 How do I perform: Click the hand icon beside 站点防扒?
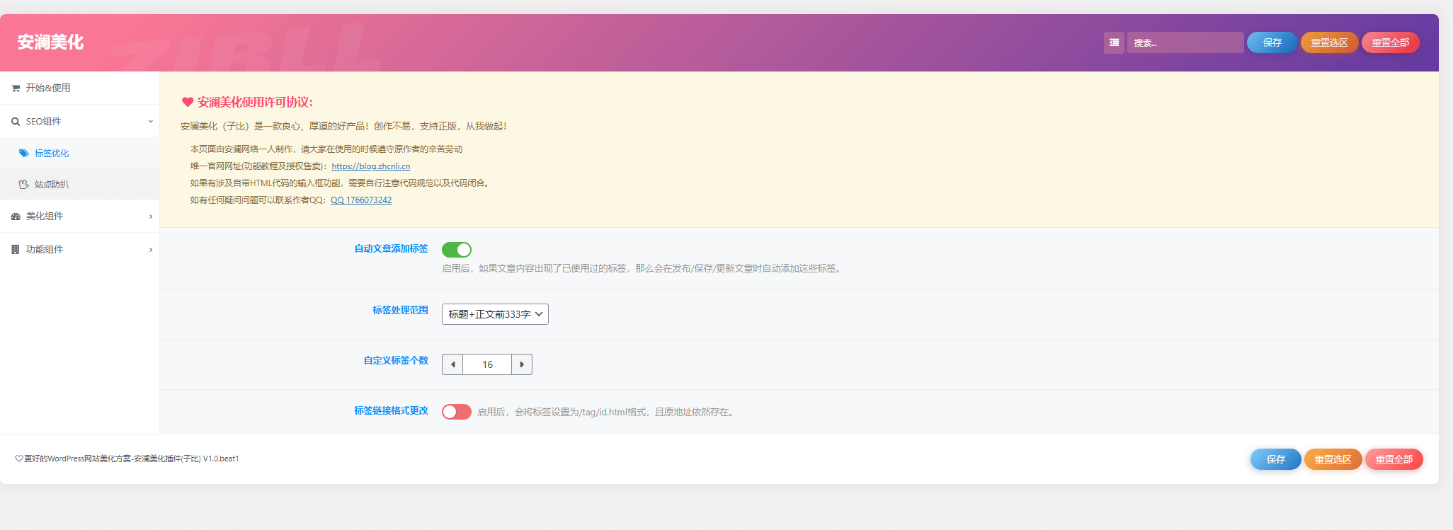click(x=24, y=184)
